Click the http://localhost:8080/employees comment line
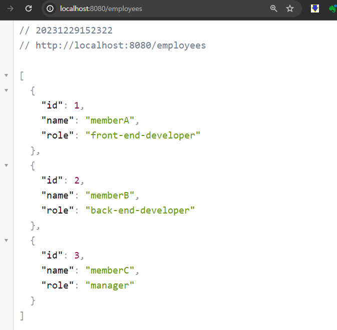The width and height of the screenshot is (337, 330). click(113, 45)
